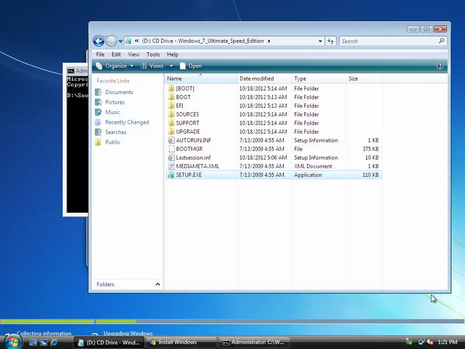Screen dimensions: 465x349
Task: Go back with the blue Back arrow
Action: tap(99, 41)
